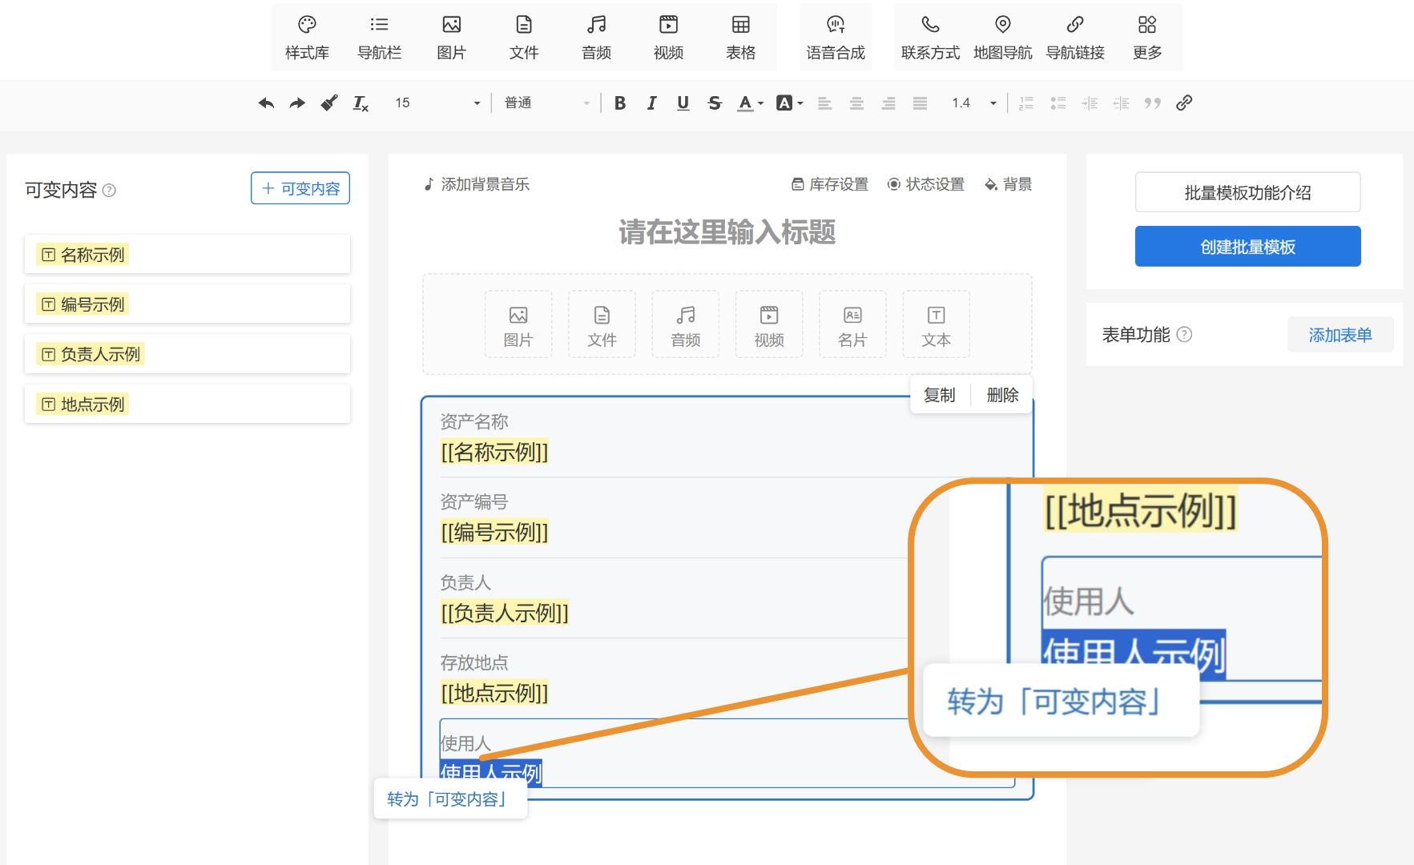Viewport: 1414px width, 865px height.
Task: Add 联系方式 contact info block
Action: pos(930,37)
